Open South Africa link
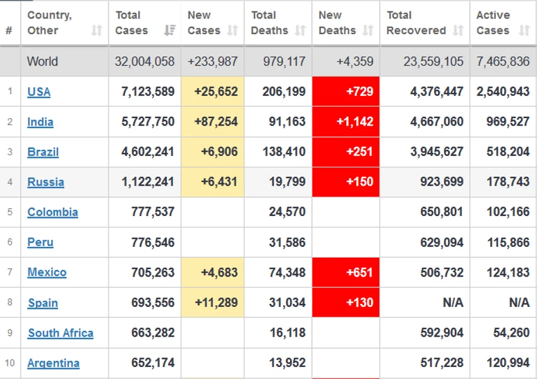 (61, 333)
